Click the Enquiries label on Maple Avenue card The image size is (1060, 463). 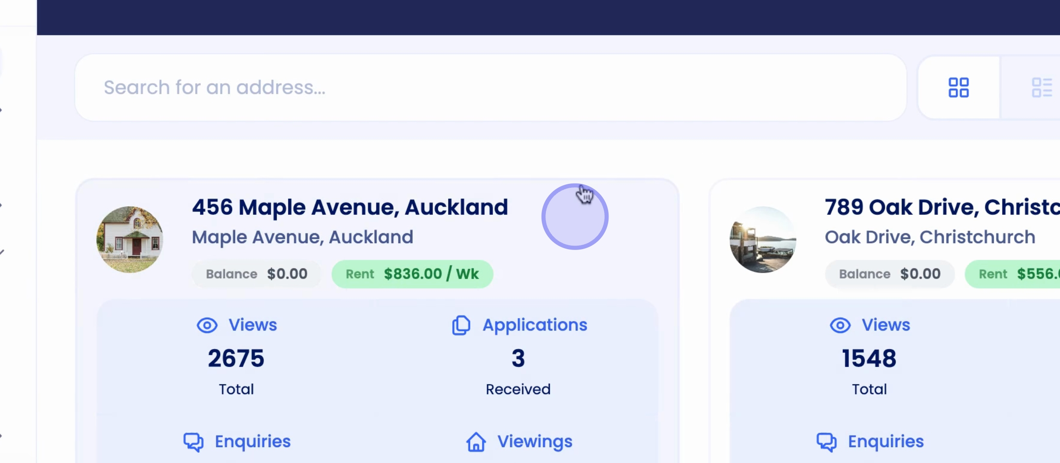tap(253, 442)
